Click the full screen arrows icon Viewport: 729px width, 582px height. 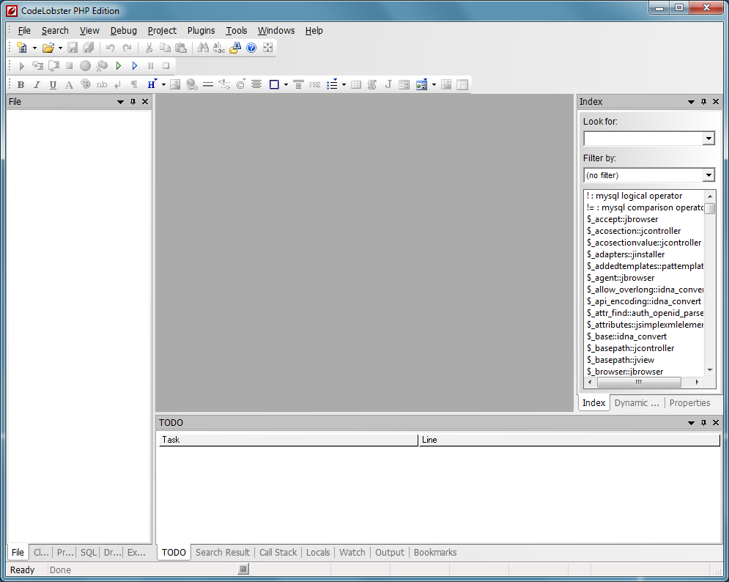pos(268,48)
